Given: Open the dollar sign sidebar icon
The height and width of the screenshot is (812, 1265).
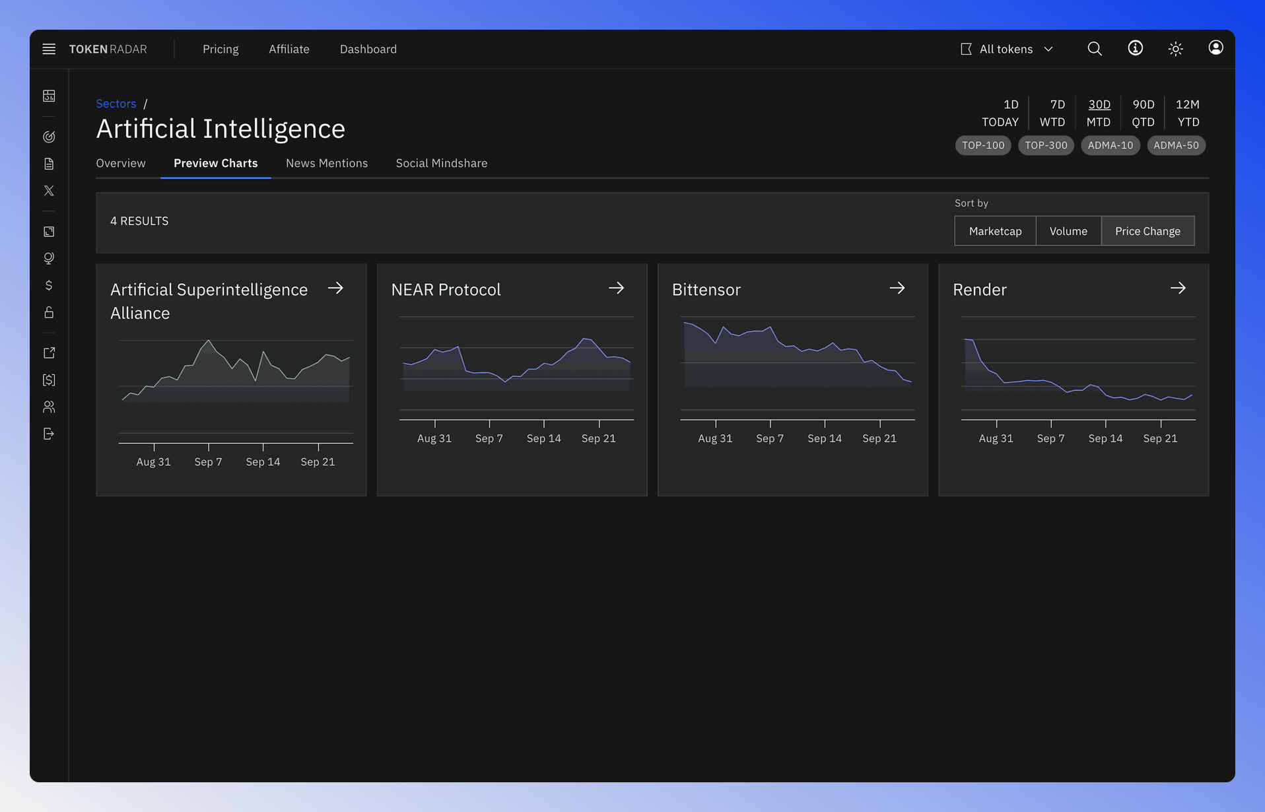Looking at the screenshot, I should click(49, 285).
